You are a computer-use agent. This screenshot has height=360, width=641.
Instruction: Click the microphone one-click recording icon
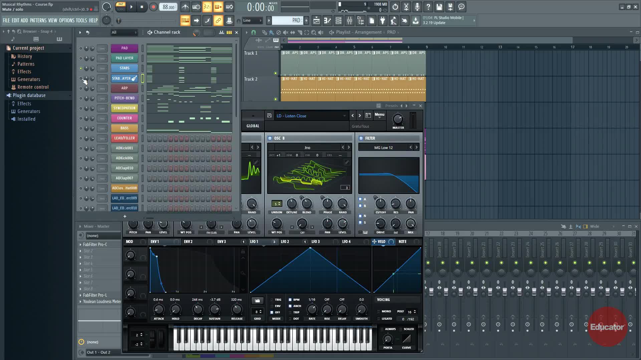click(417, 7)
